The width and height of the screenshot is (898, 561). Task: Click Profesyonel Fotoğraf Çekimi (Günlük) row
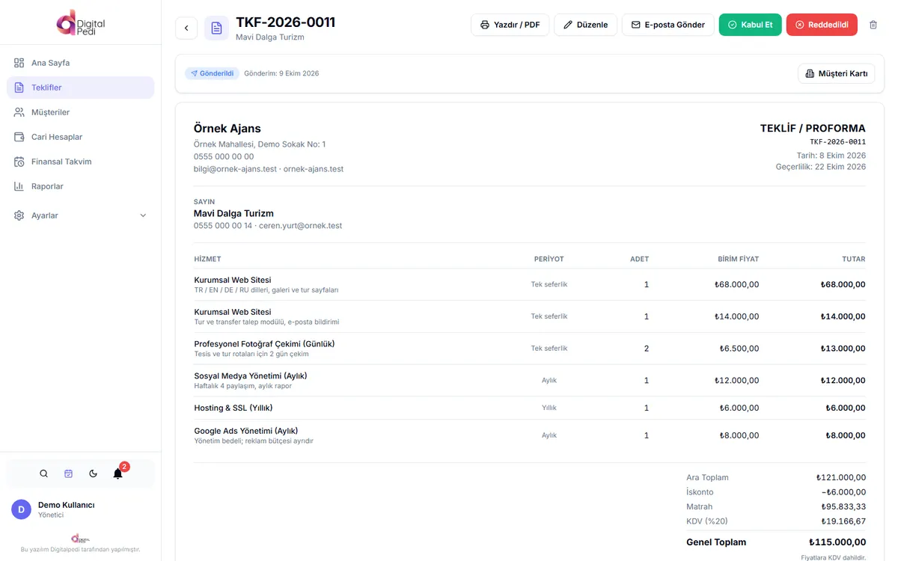(x=530, y=349)
